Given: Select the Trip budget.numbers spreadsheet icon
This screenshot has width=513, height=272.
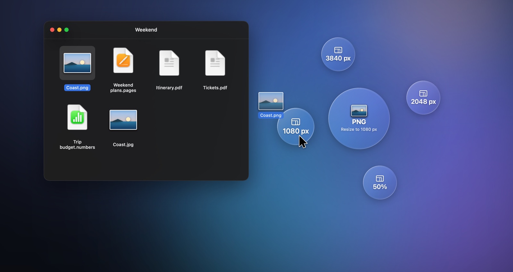Looking at the screenshot, I should coord(77,117).
